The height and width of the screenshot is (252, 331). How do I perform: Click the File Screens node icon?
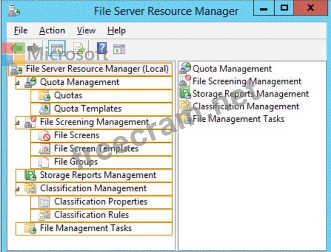click(45, 136)
